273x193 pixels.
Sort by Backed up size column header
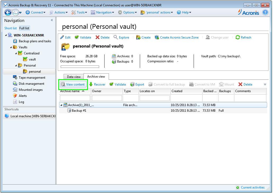click(x=210, y=91)
